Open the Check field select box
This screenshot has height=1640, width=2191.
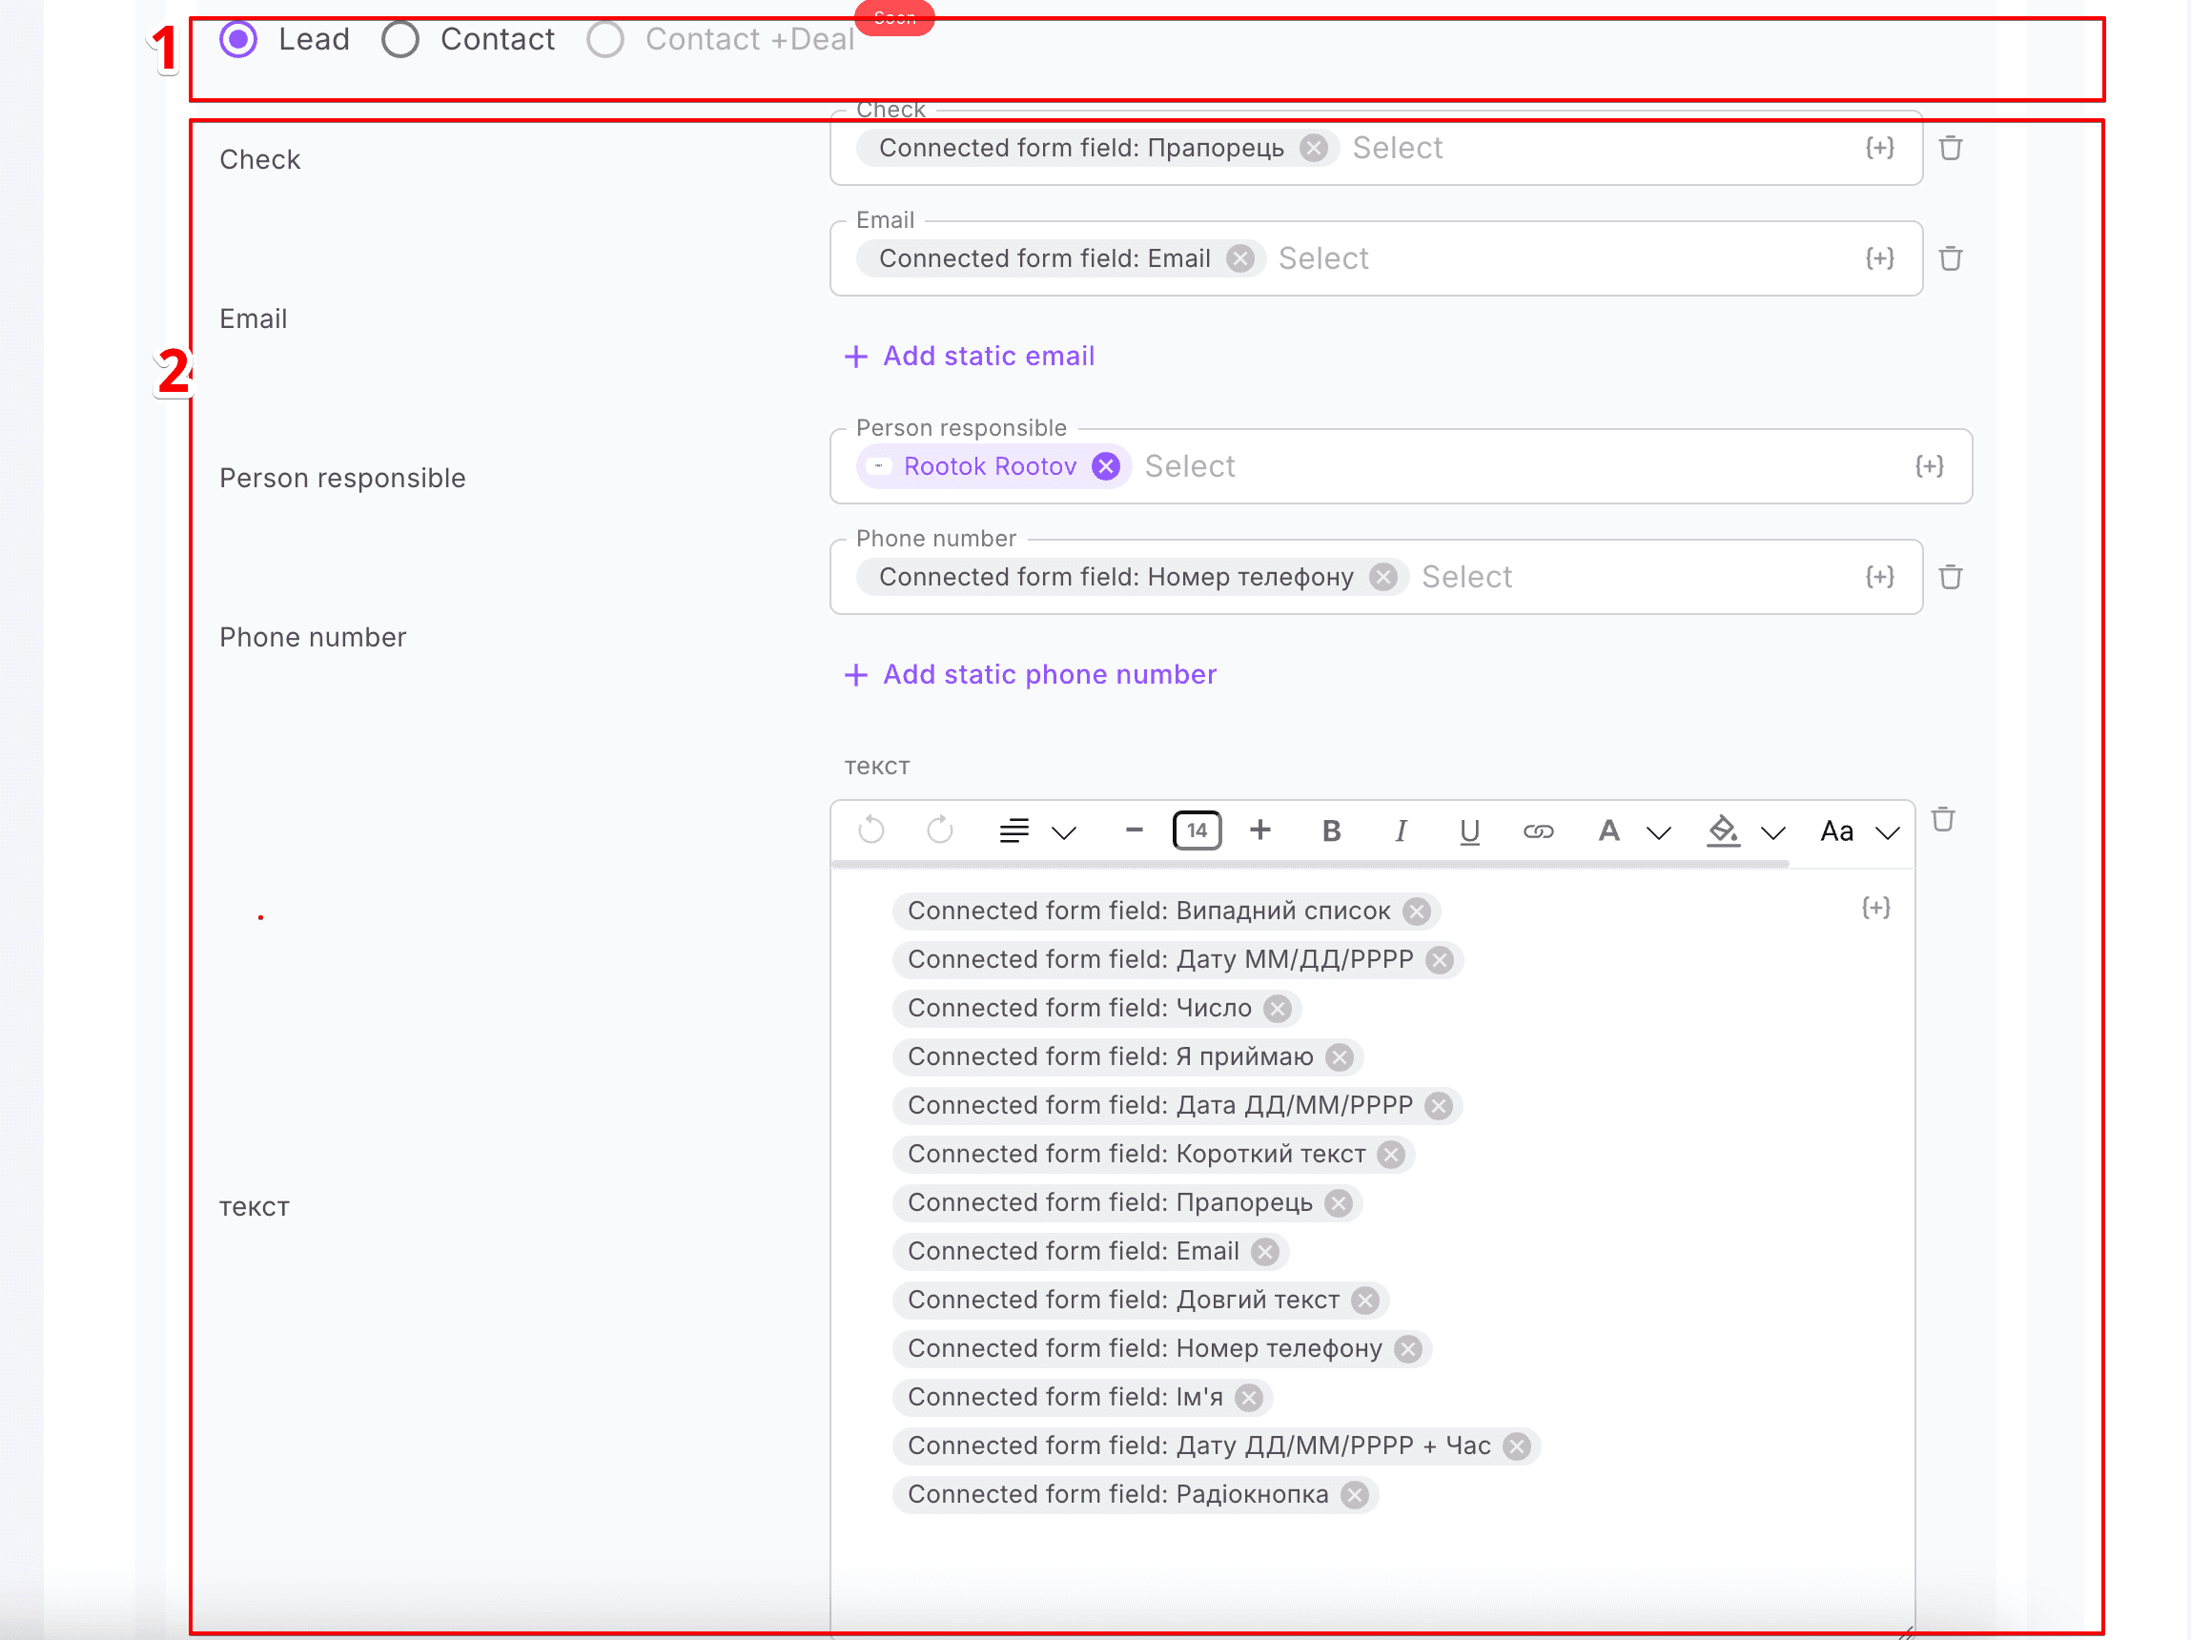1377,149
